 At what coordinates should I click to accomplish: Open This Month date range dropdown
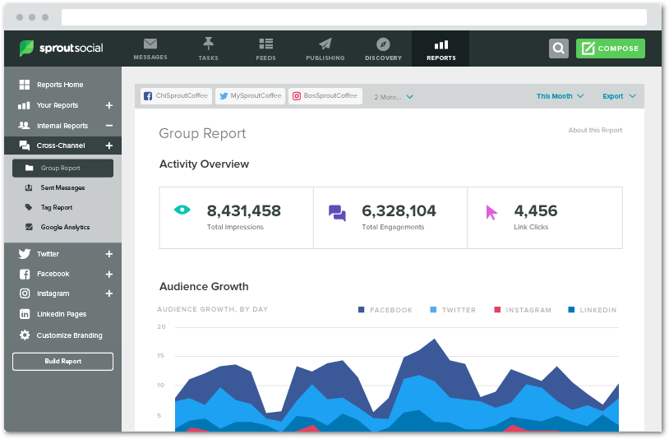point(560,96)
